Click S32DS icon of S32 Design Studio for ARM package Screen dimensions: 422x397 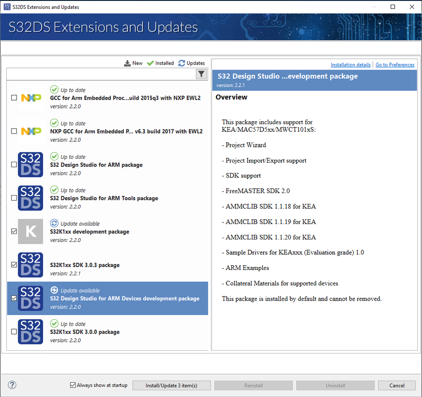30,164
